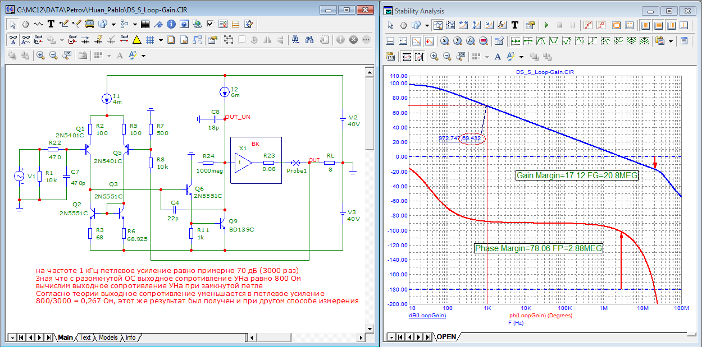Select the Text mode 'T' tool in schematic toolbar
This screenshot has width=702, height=347.
51,24
